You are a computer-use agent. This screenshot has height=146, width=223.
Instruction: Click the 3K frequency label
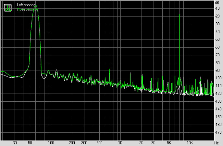coord(154,143)
